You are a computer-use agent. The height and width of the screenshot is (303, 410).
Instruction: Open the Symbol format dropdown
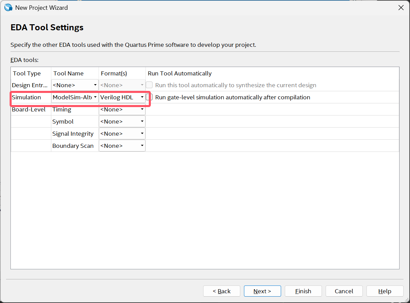(122, 122)
